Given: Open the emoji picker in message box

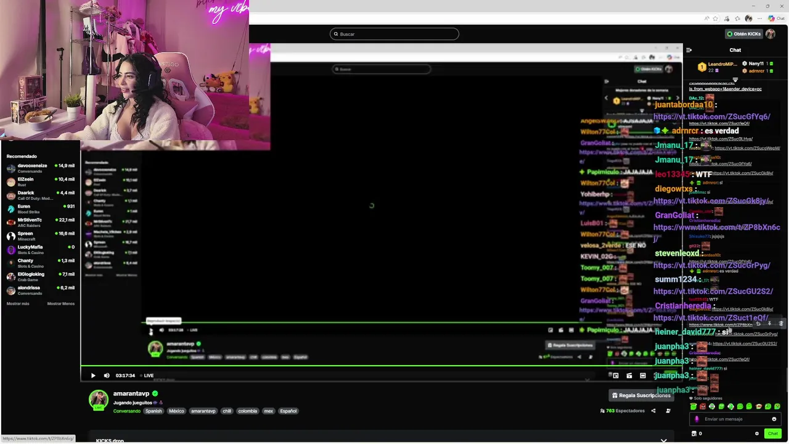Looking at the screenshot, I should [x=774, y=419].
